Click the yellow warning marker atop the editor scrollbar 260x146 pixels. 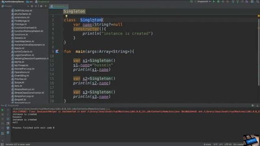(x=258, y=16)
